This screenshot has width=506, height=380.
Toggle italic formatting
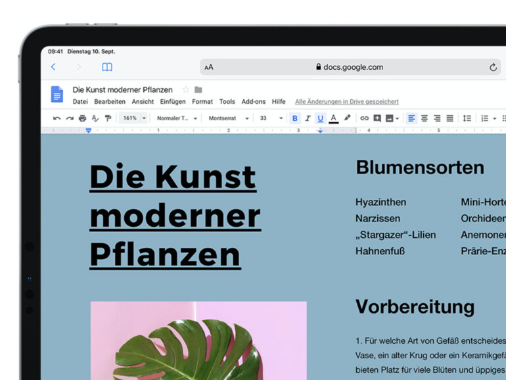click(308, 118)
